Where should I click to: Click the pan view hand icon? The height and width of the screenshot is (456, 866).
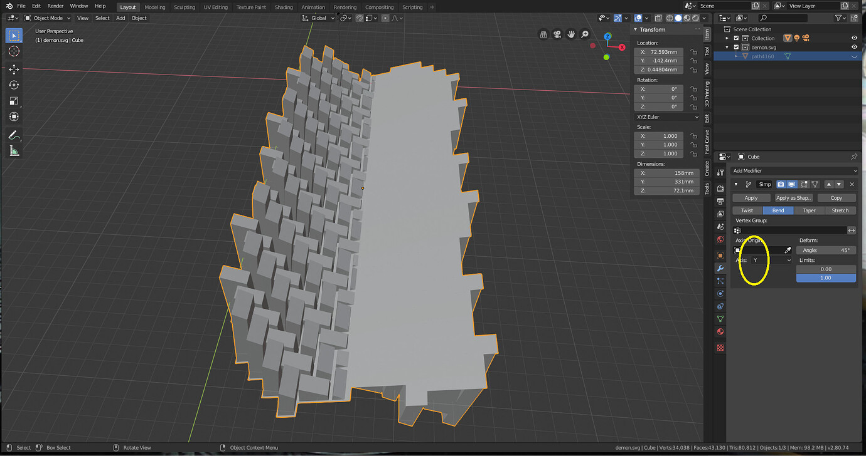point(571,34)
